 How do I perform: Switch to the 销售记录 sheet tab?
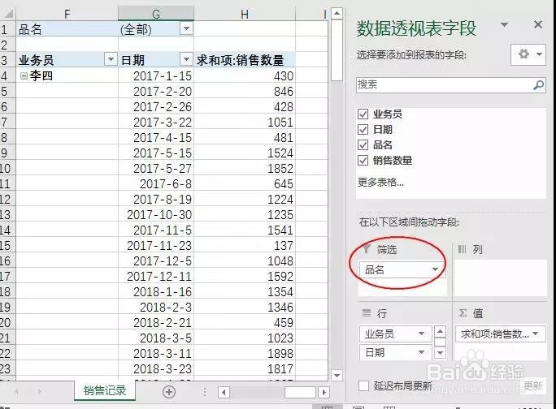(105, 390)
